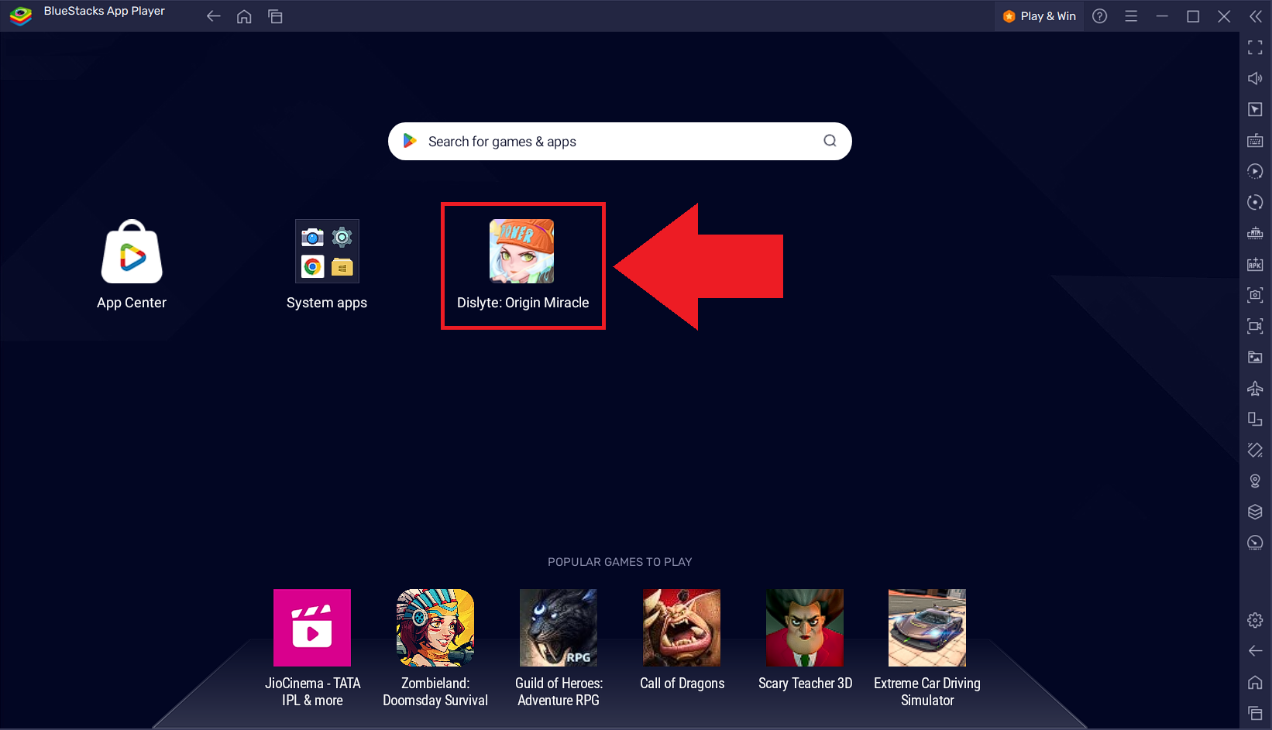Open the System apps folder
Viewport: 1272px width, 730px height.
tap(327, 252)
